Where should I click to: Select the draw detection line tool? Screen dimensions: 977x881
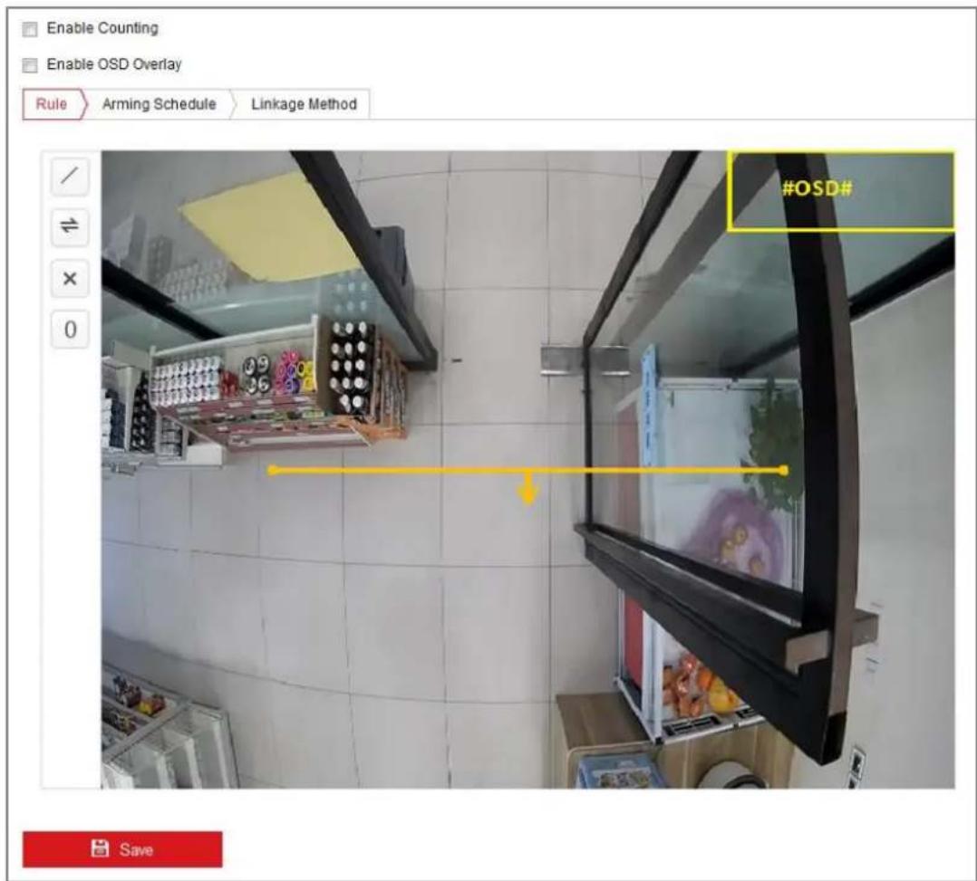pyautogui.click(x=69, y=177)
